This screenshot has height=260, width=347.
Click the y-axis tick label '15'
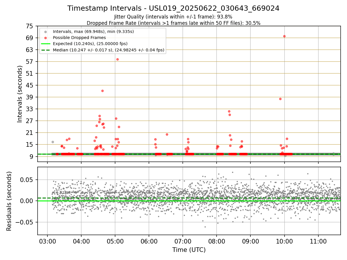[x=30, y=144]
